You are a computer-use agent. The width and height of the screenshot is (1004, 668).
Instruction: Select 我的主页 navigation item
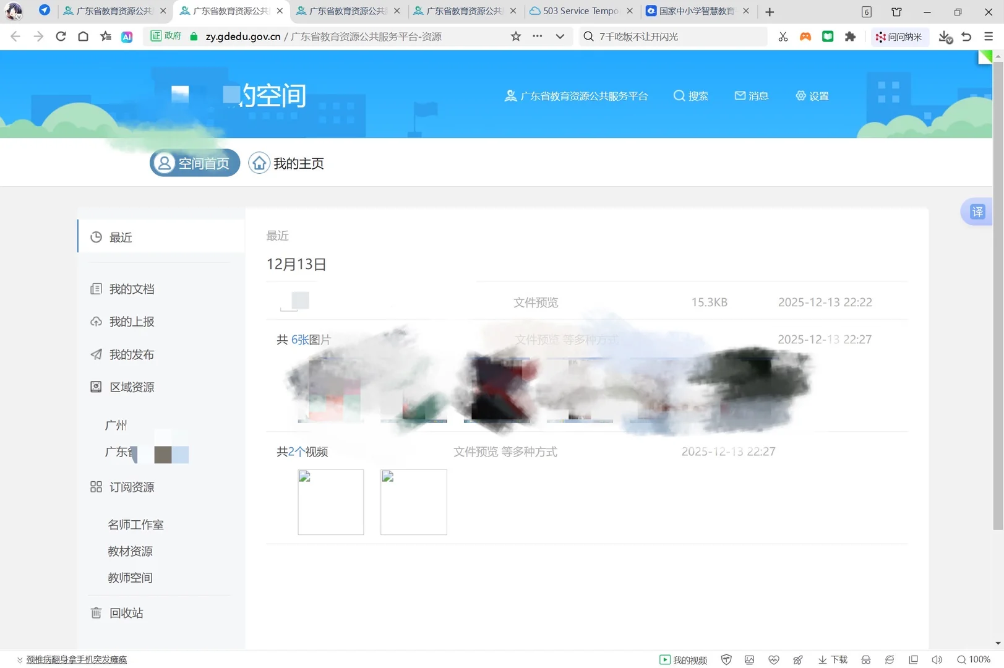point(286,163)
